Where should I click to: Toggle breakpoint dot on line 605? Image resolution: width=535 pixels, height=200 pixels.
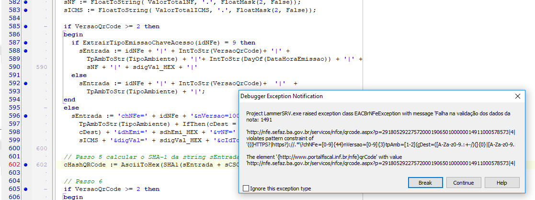pos(25,189)
